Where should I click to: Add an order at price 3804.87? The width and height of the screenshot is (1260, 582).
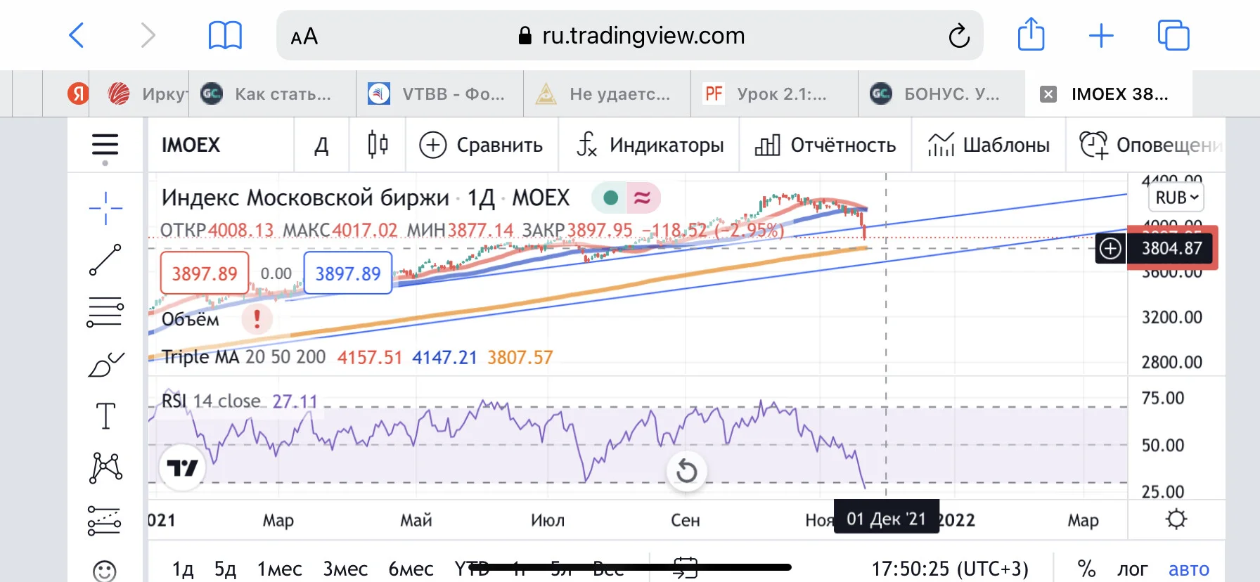[x=1110, y=248]
